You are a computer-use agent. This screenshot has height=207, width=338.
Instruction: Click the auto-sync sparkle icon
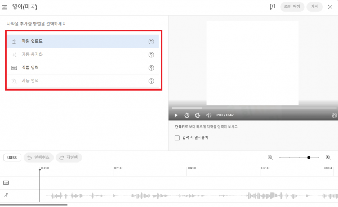(x=14, y=55)
